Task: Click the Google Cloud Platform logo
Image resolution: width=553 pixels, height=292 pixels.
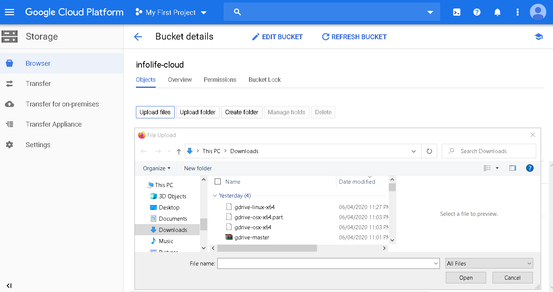Action: [74, 12]
